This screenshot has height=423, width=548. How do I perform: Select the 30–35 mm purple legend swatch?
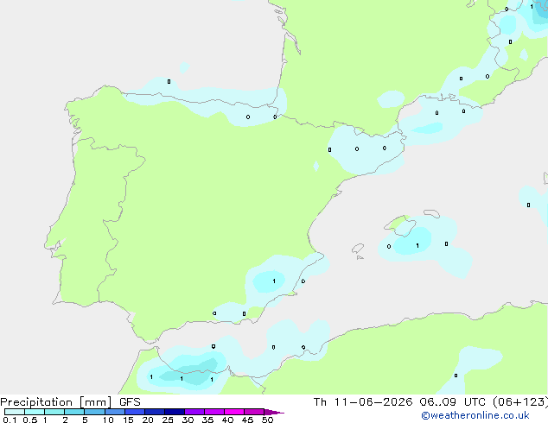194,412
